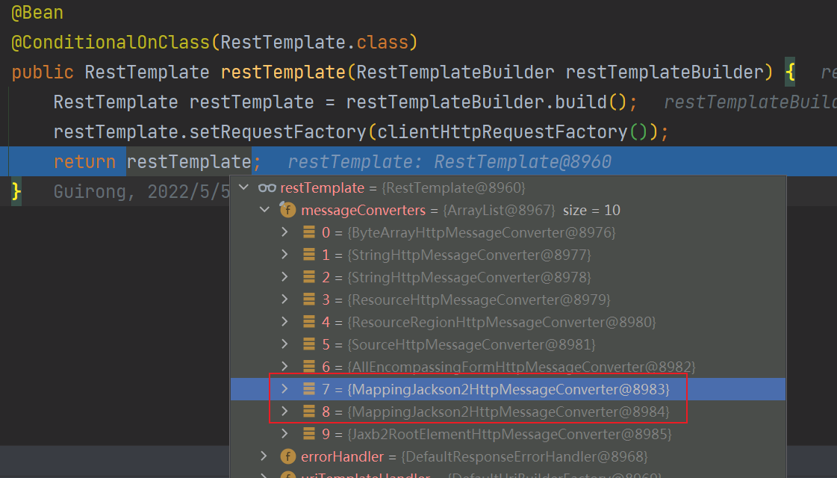Viewport: 837px width, 478px height.
Task: Click the Guirong 2022/5/5 blame annotation
Action: pos(141,192)
